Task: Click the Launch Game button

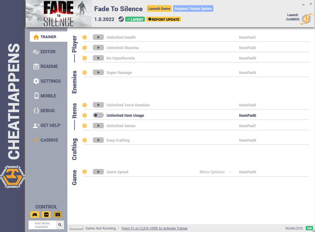Action: pos(159,9)
